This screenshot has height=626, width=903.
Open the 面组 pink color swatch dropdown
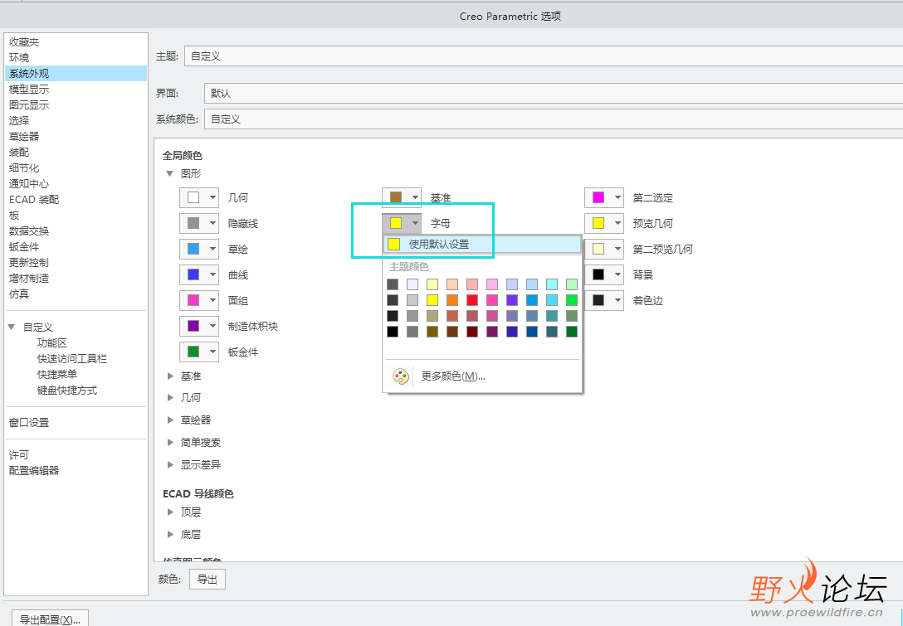click(199, 300)
